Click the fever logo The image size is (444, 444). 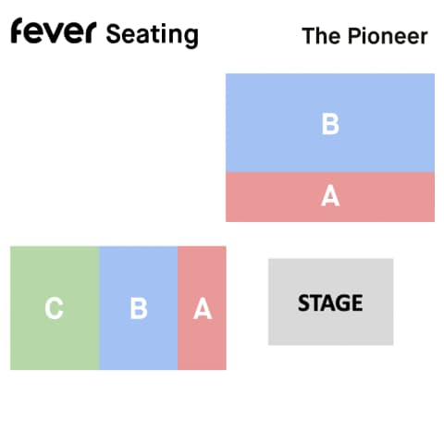coord(54,31)
